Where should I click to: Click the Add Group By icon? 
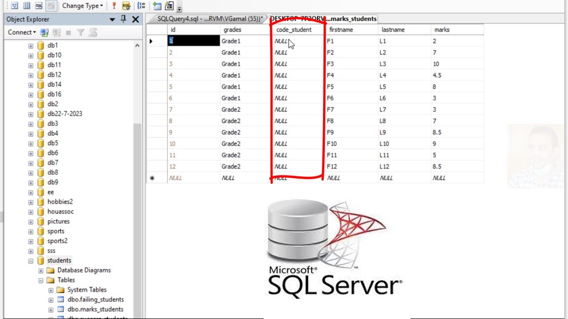coord(142,6)
